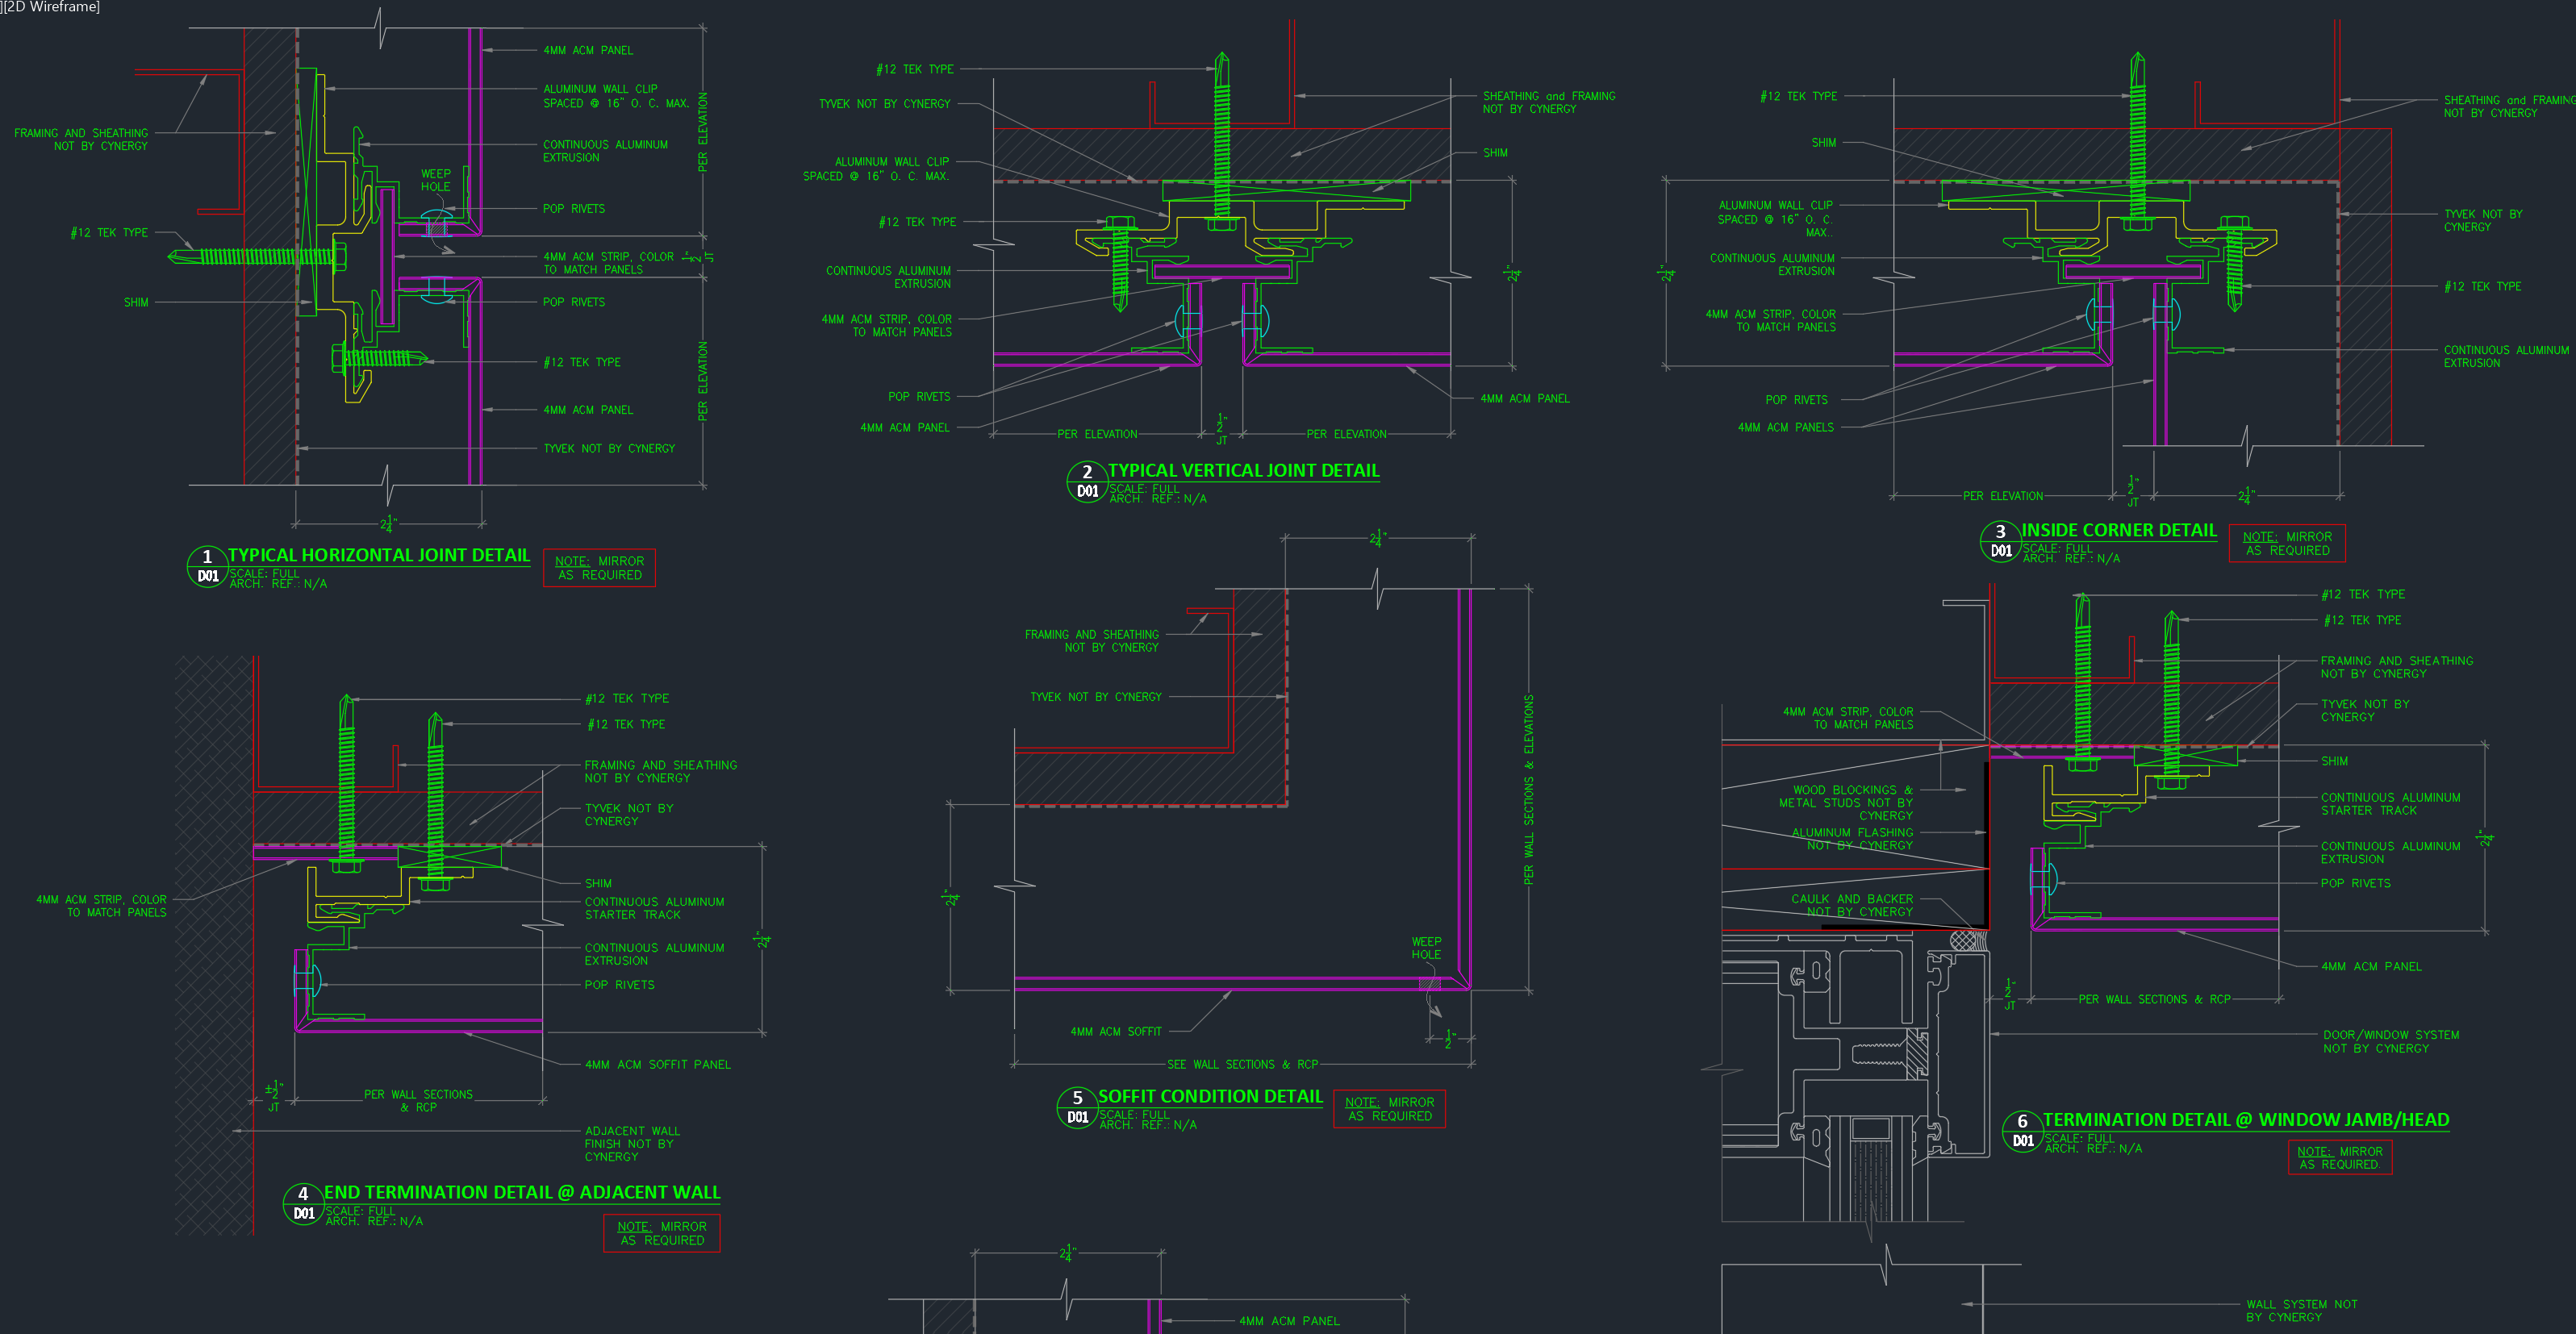Select the Weep Hole label in soffit detail

(1426, 948)
